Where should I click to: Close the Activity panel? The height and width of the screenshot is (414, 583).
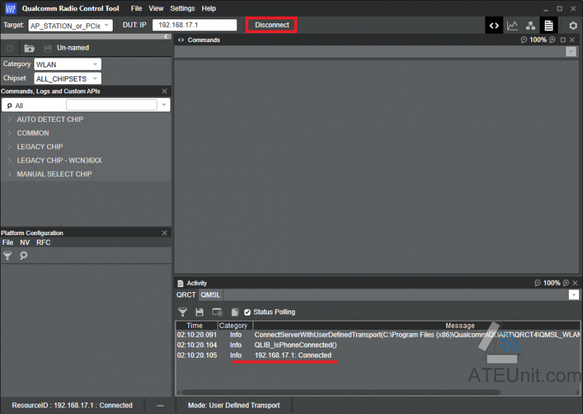575,282
